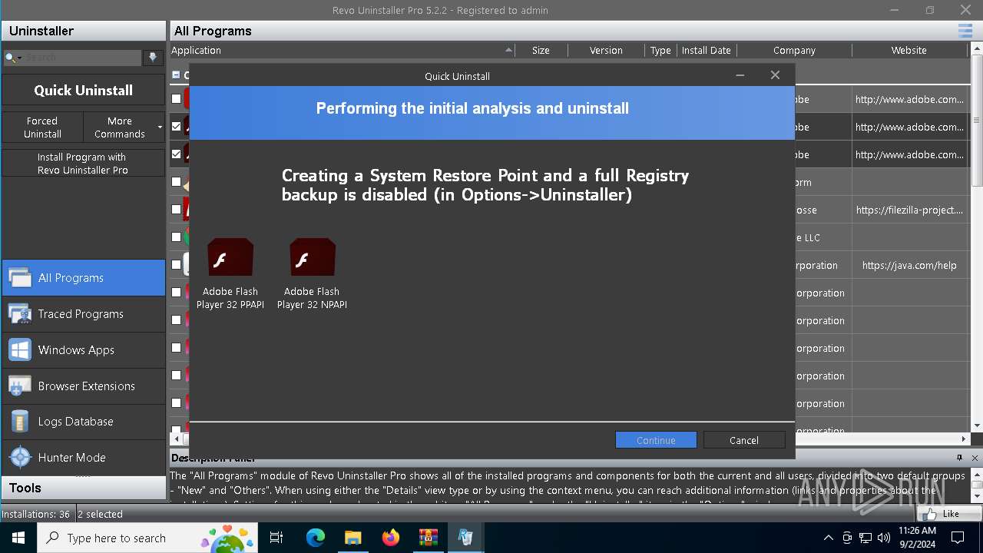
Task: Close the Description Panel
Action: tap(975, 458)
